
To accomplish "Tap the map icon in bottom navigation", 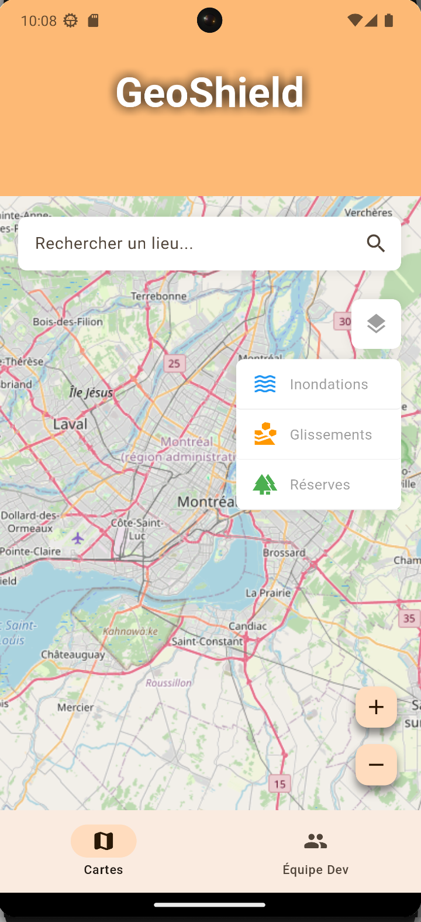I will pyautogui.click(x=103, y=841).
